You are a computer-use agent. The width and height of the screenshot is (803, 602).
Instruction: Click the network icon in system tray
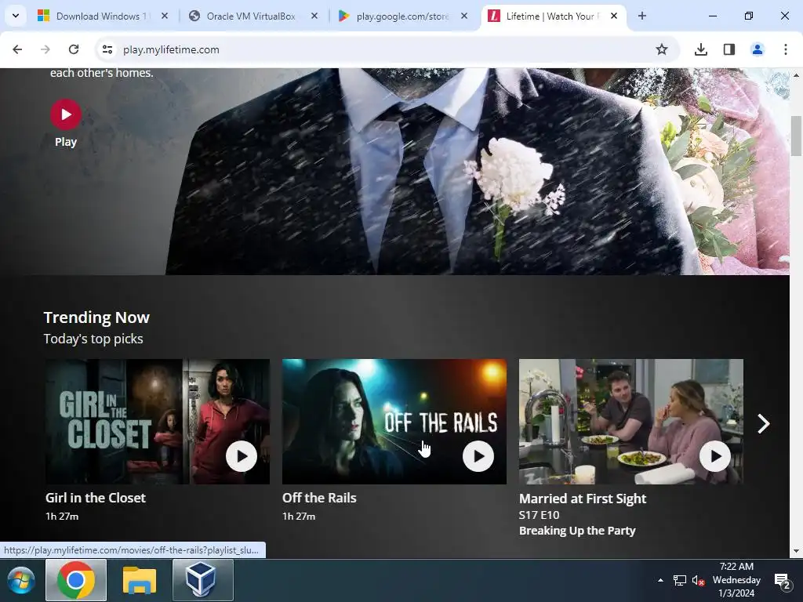pos(680,581)
